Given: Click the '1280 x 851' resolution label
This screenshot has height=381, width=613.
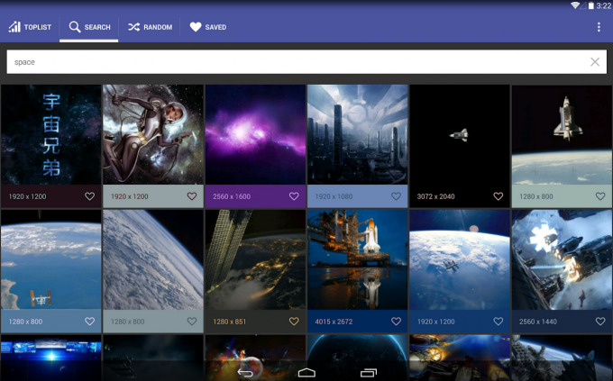Looking at the screenshot, I should (x=230, y=322).
